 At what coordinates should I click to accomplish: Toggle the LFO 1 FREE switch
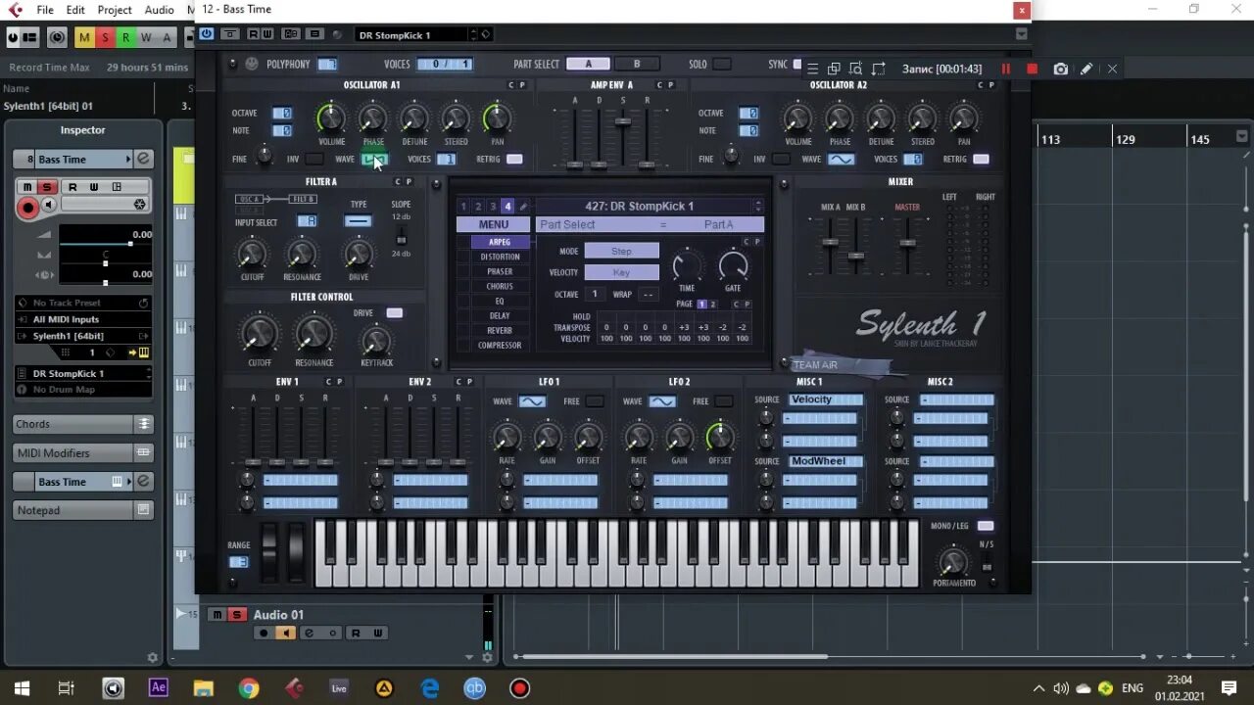coord(594,401)
